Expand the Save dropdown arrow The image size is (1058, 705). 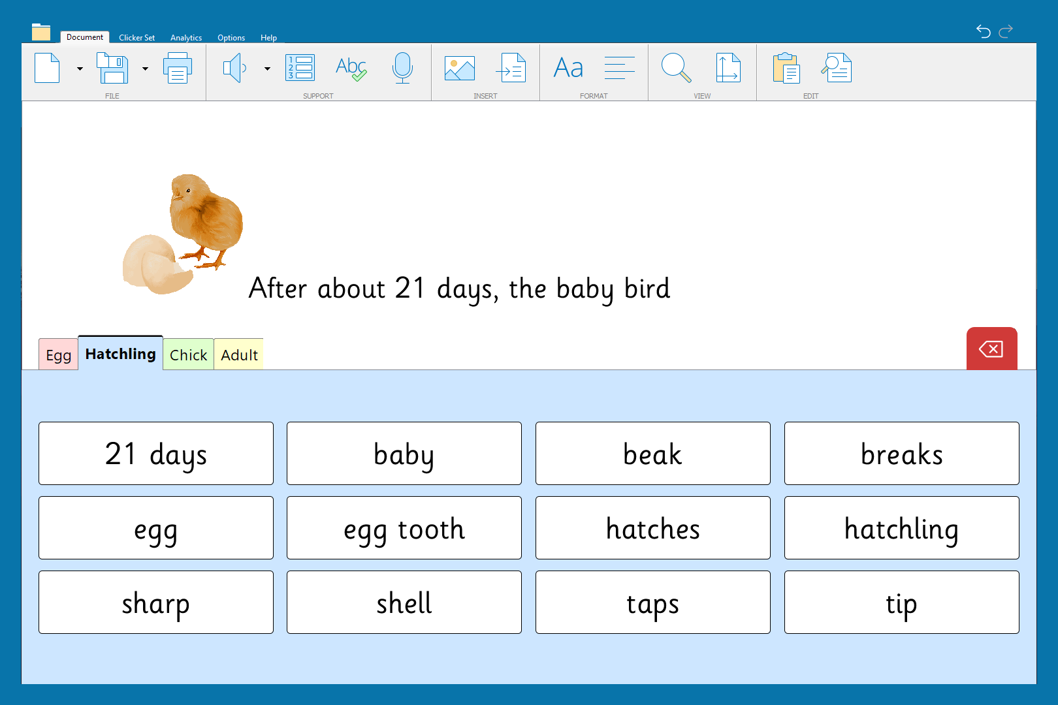click(145, 69)
